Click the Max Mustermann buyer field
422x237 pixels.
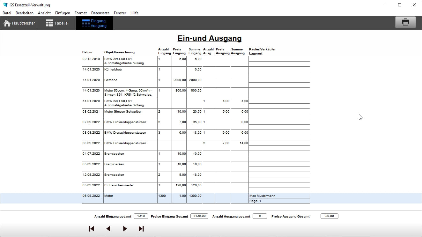279,196
